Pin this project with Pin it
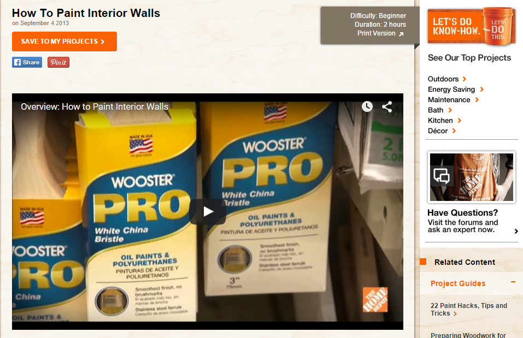Image resolution: width=523 pixels, height=338 pixels. pos(58,62)
